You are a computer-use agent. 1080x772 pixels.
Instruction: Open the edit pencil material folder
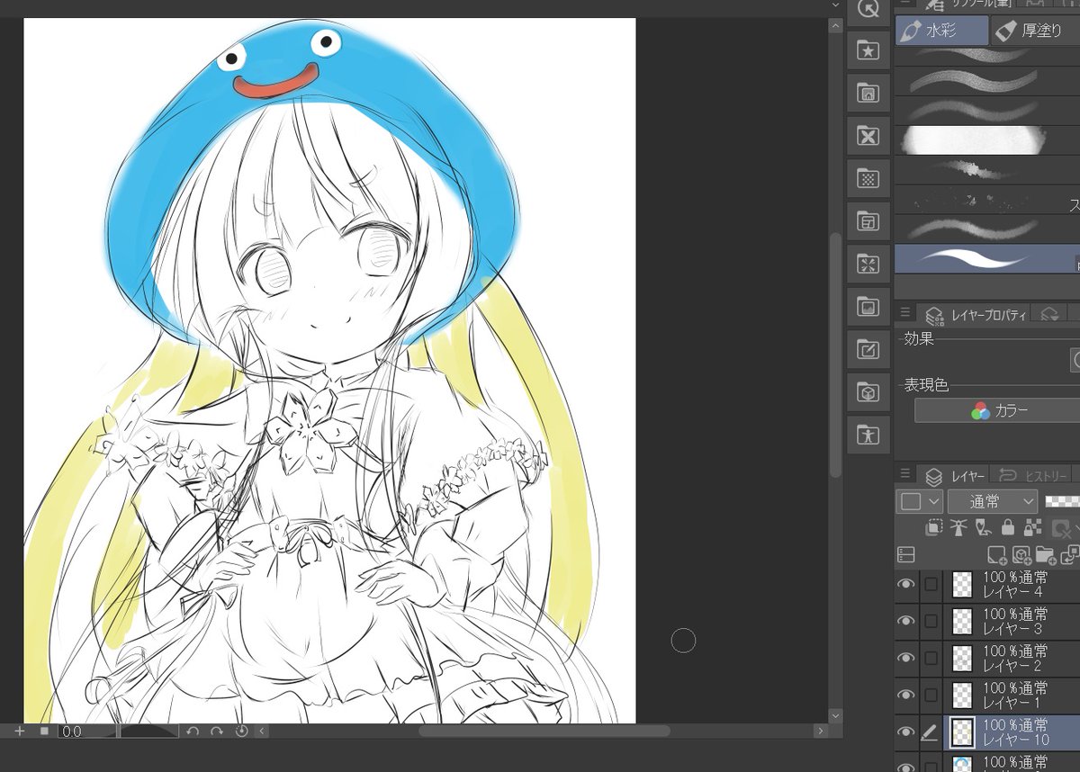[868, 349]
